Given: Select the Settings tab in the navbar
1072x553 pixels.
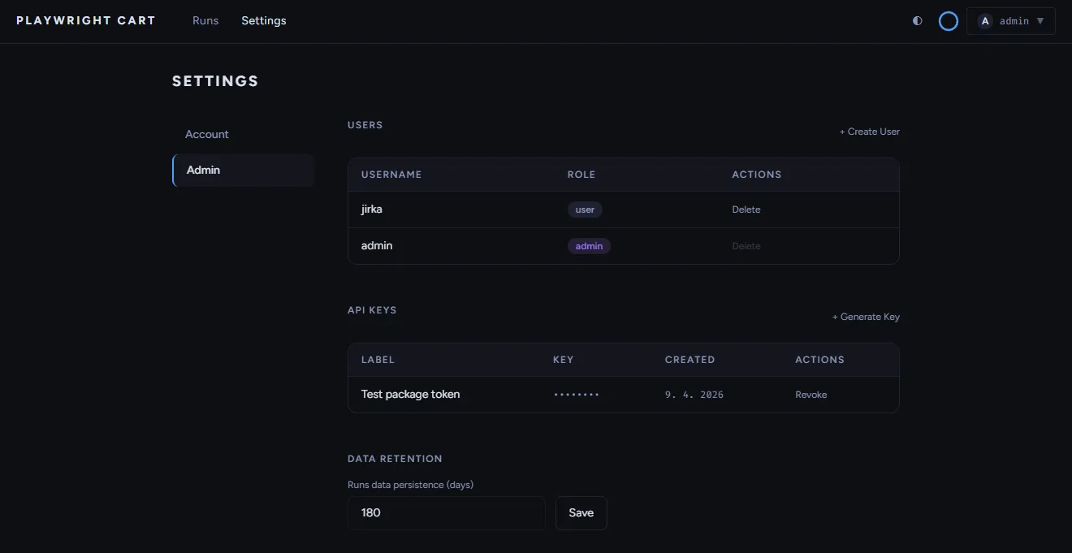Looking at the screenshot, I should pyautogui.click(x=263, y=20).
